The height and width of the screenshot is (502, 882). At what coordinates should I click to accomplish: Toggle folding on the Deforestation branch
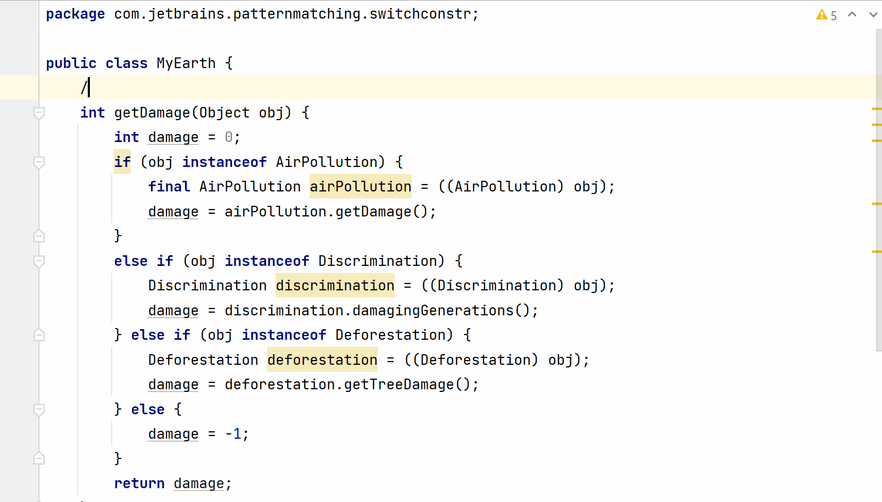pos(38,334)
